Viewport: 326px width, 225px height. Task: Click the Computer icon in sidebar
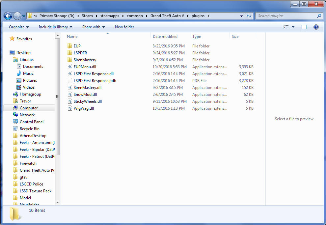pos(15,108)
